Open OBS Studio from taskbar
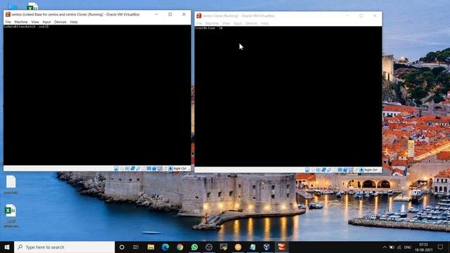 pos(209,247)
